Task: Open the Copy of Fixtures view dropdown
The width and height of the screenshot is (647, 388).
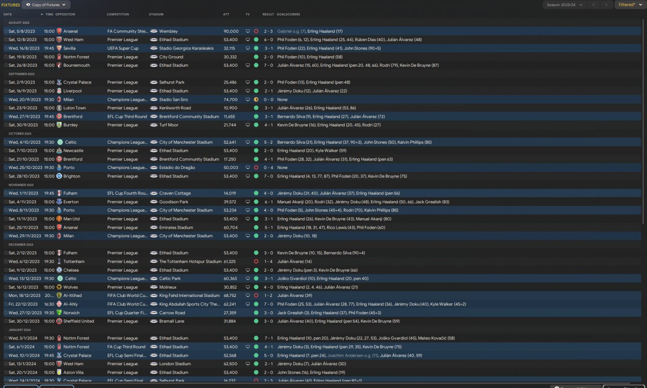Action: 47,5
